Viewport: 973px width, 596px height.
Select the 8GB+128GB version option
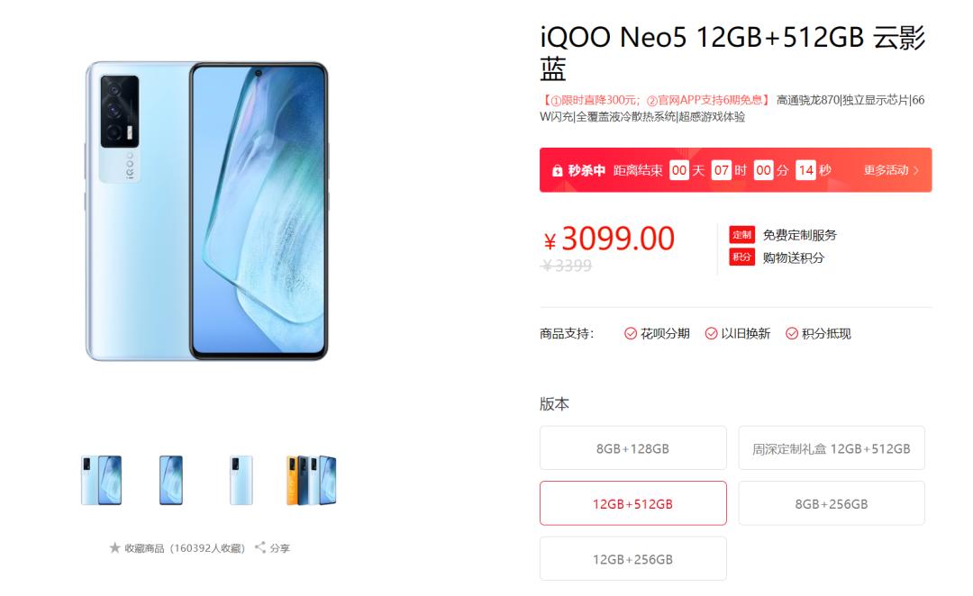click(633, 447)
